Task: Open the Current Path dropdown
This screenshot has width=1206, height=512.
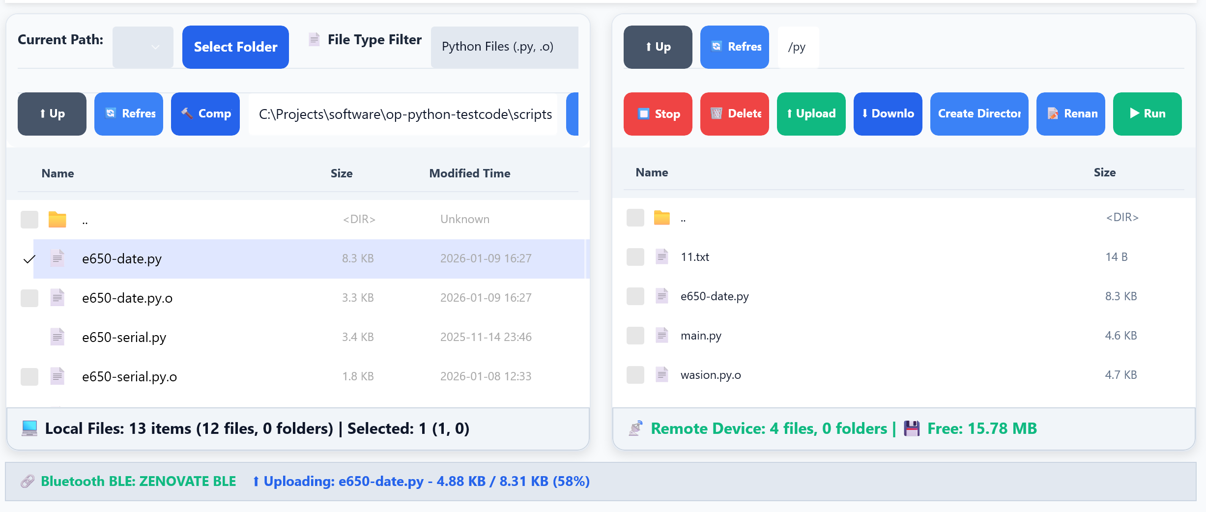Action: pyautogui.click(x=143, y=47)
